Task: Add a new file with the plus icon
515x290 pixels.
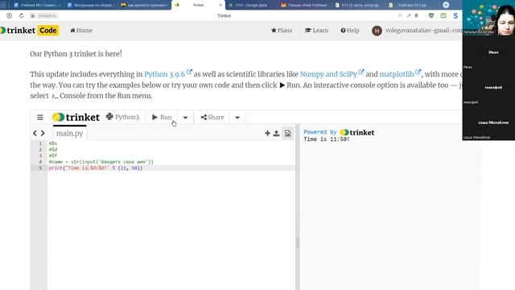Action: pyautogui.click(x=267, y=133)
